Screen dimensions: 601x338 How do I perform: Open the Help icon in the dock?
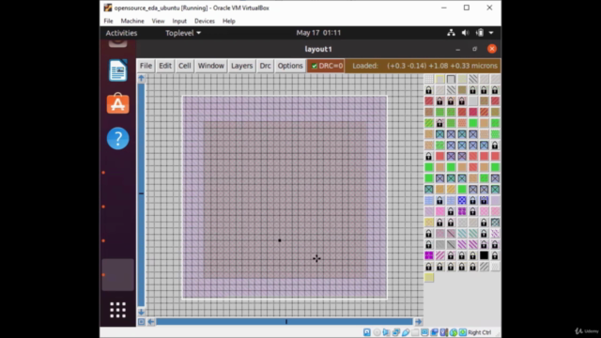[x=117, y=138]
